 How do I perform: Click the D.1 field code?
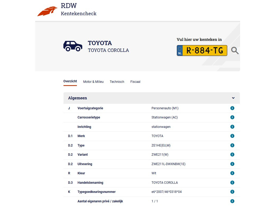coord(70,136)
